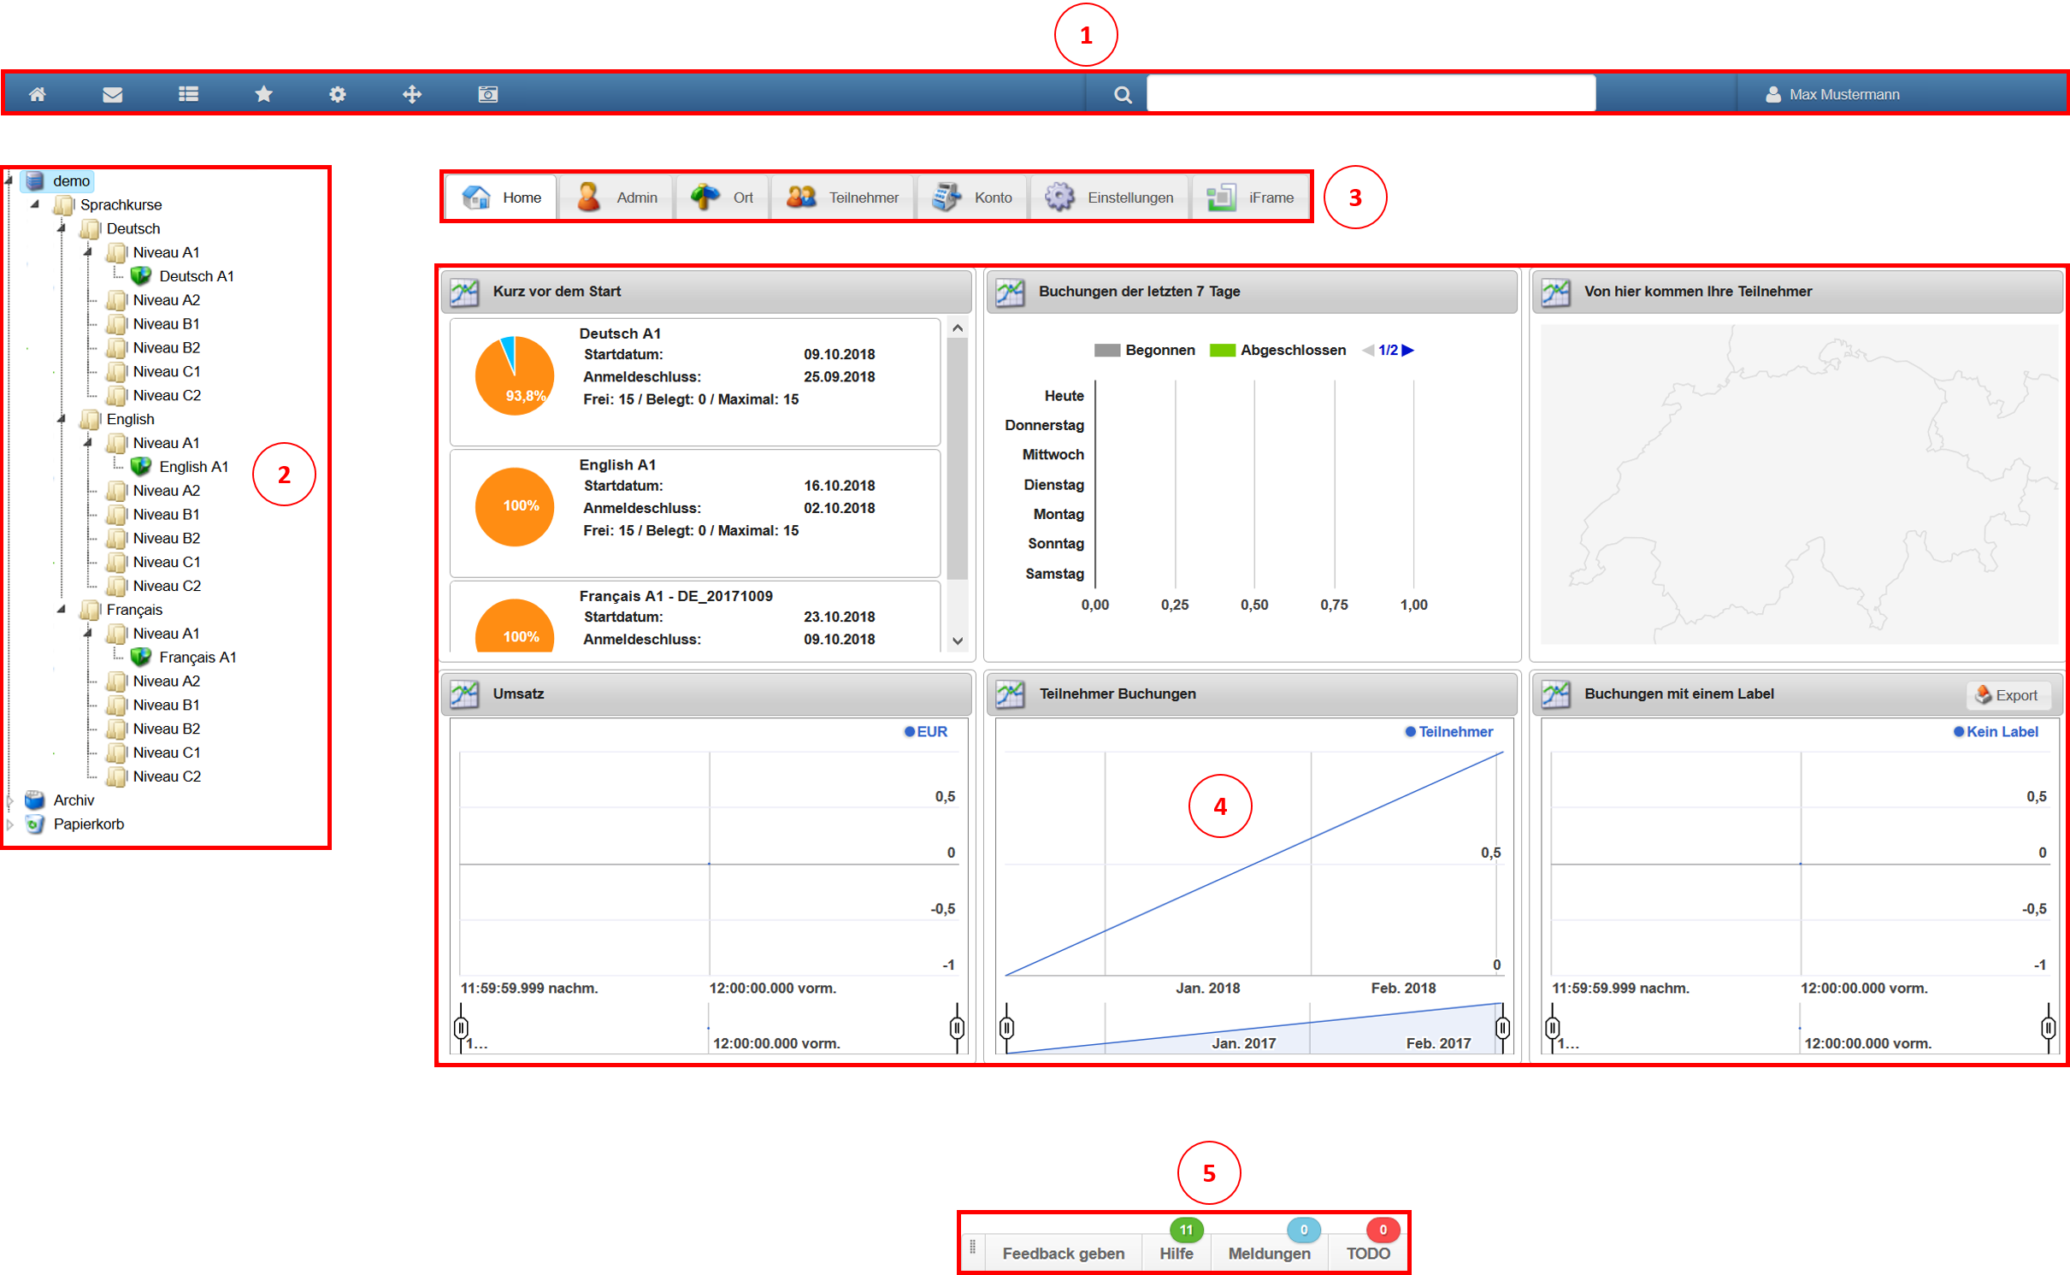Open the Einstellungen tab
Image resolution: width=2070 pixels, height=1275 pixels.
click(x=1110, y=198)
